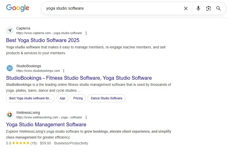
Task: Click the Google logo
Action: [x=17, y=8]
